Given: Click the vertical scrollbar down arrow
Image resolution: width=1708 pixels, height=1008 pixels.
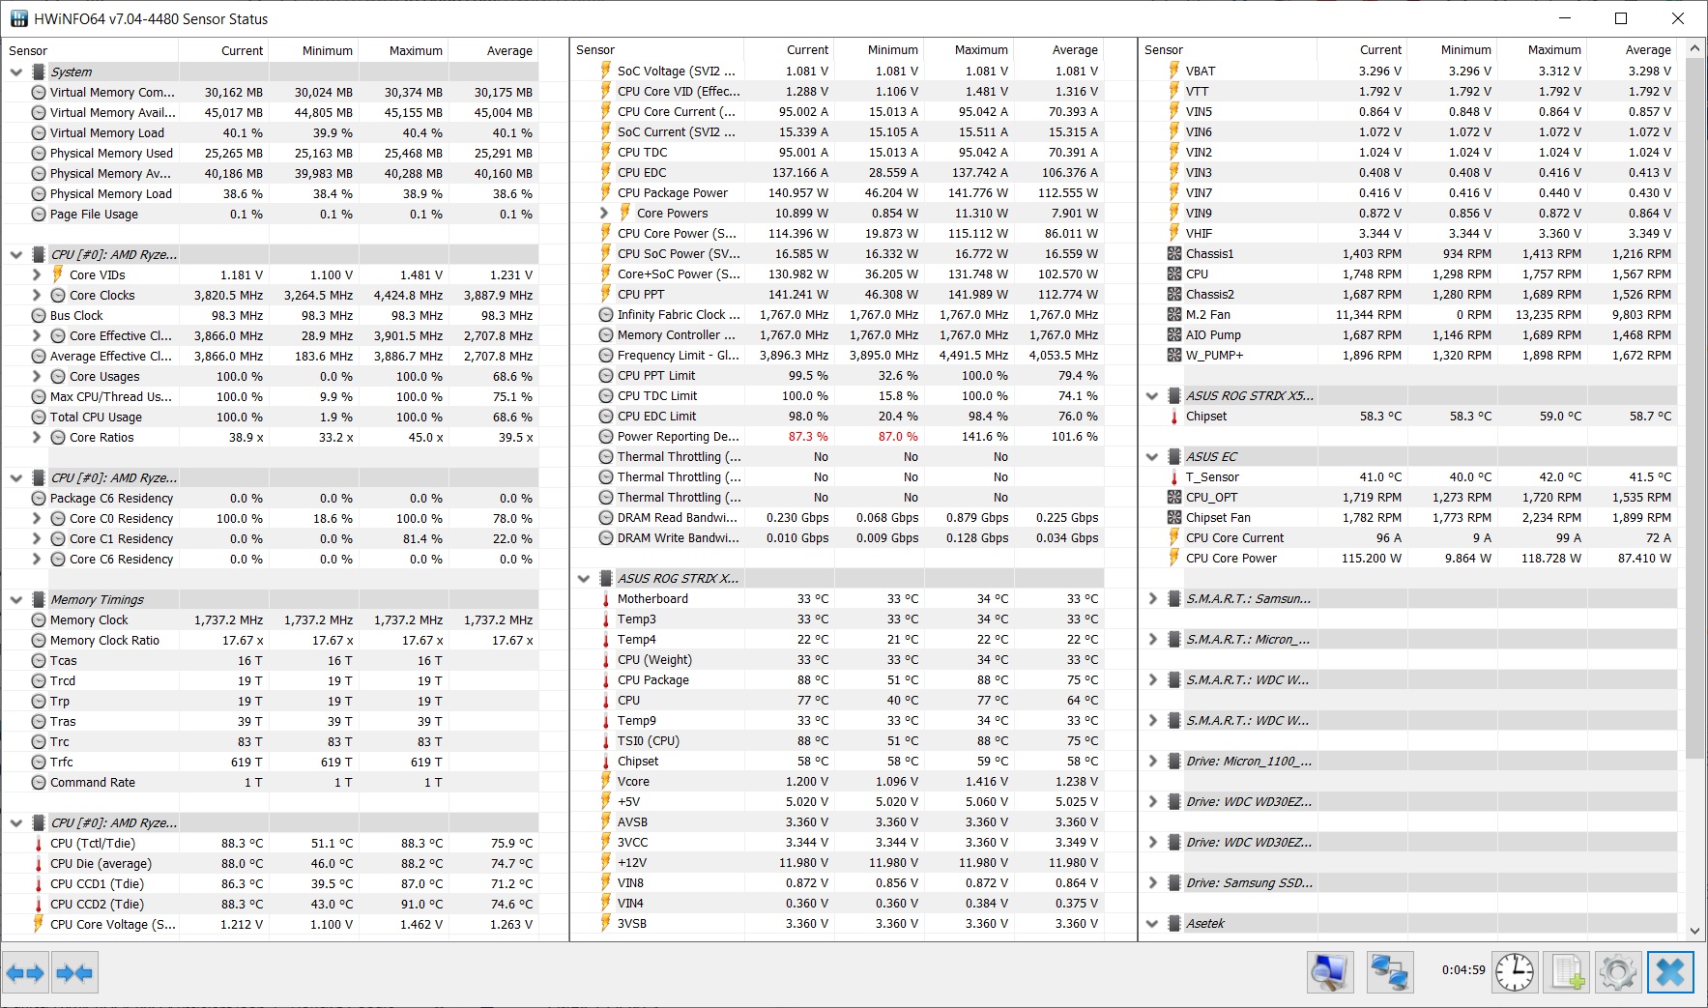Looking at the screenshot, I should 1694,931.
